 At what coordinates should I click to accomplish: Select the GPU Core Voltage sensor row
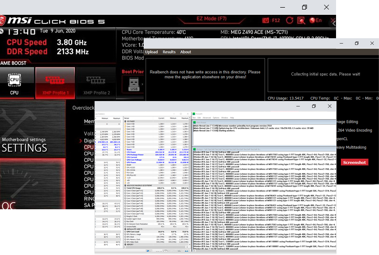[157, 160]
